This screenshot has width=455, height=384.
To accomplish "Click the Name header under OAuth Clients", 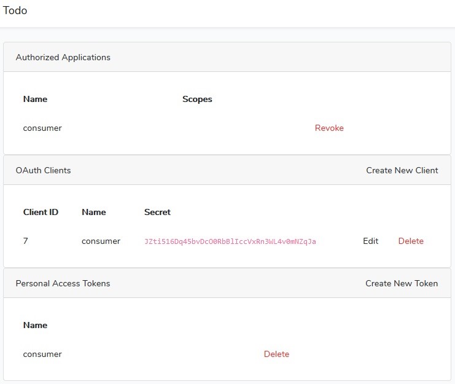I will 94,212.
